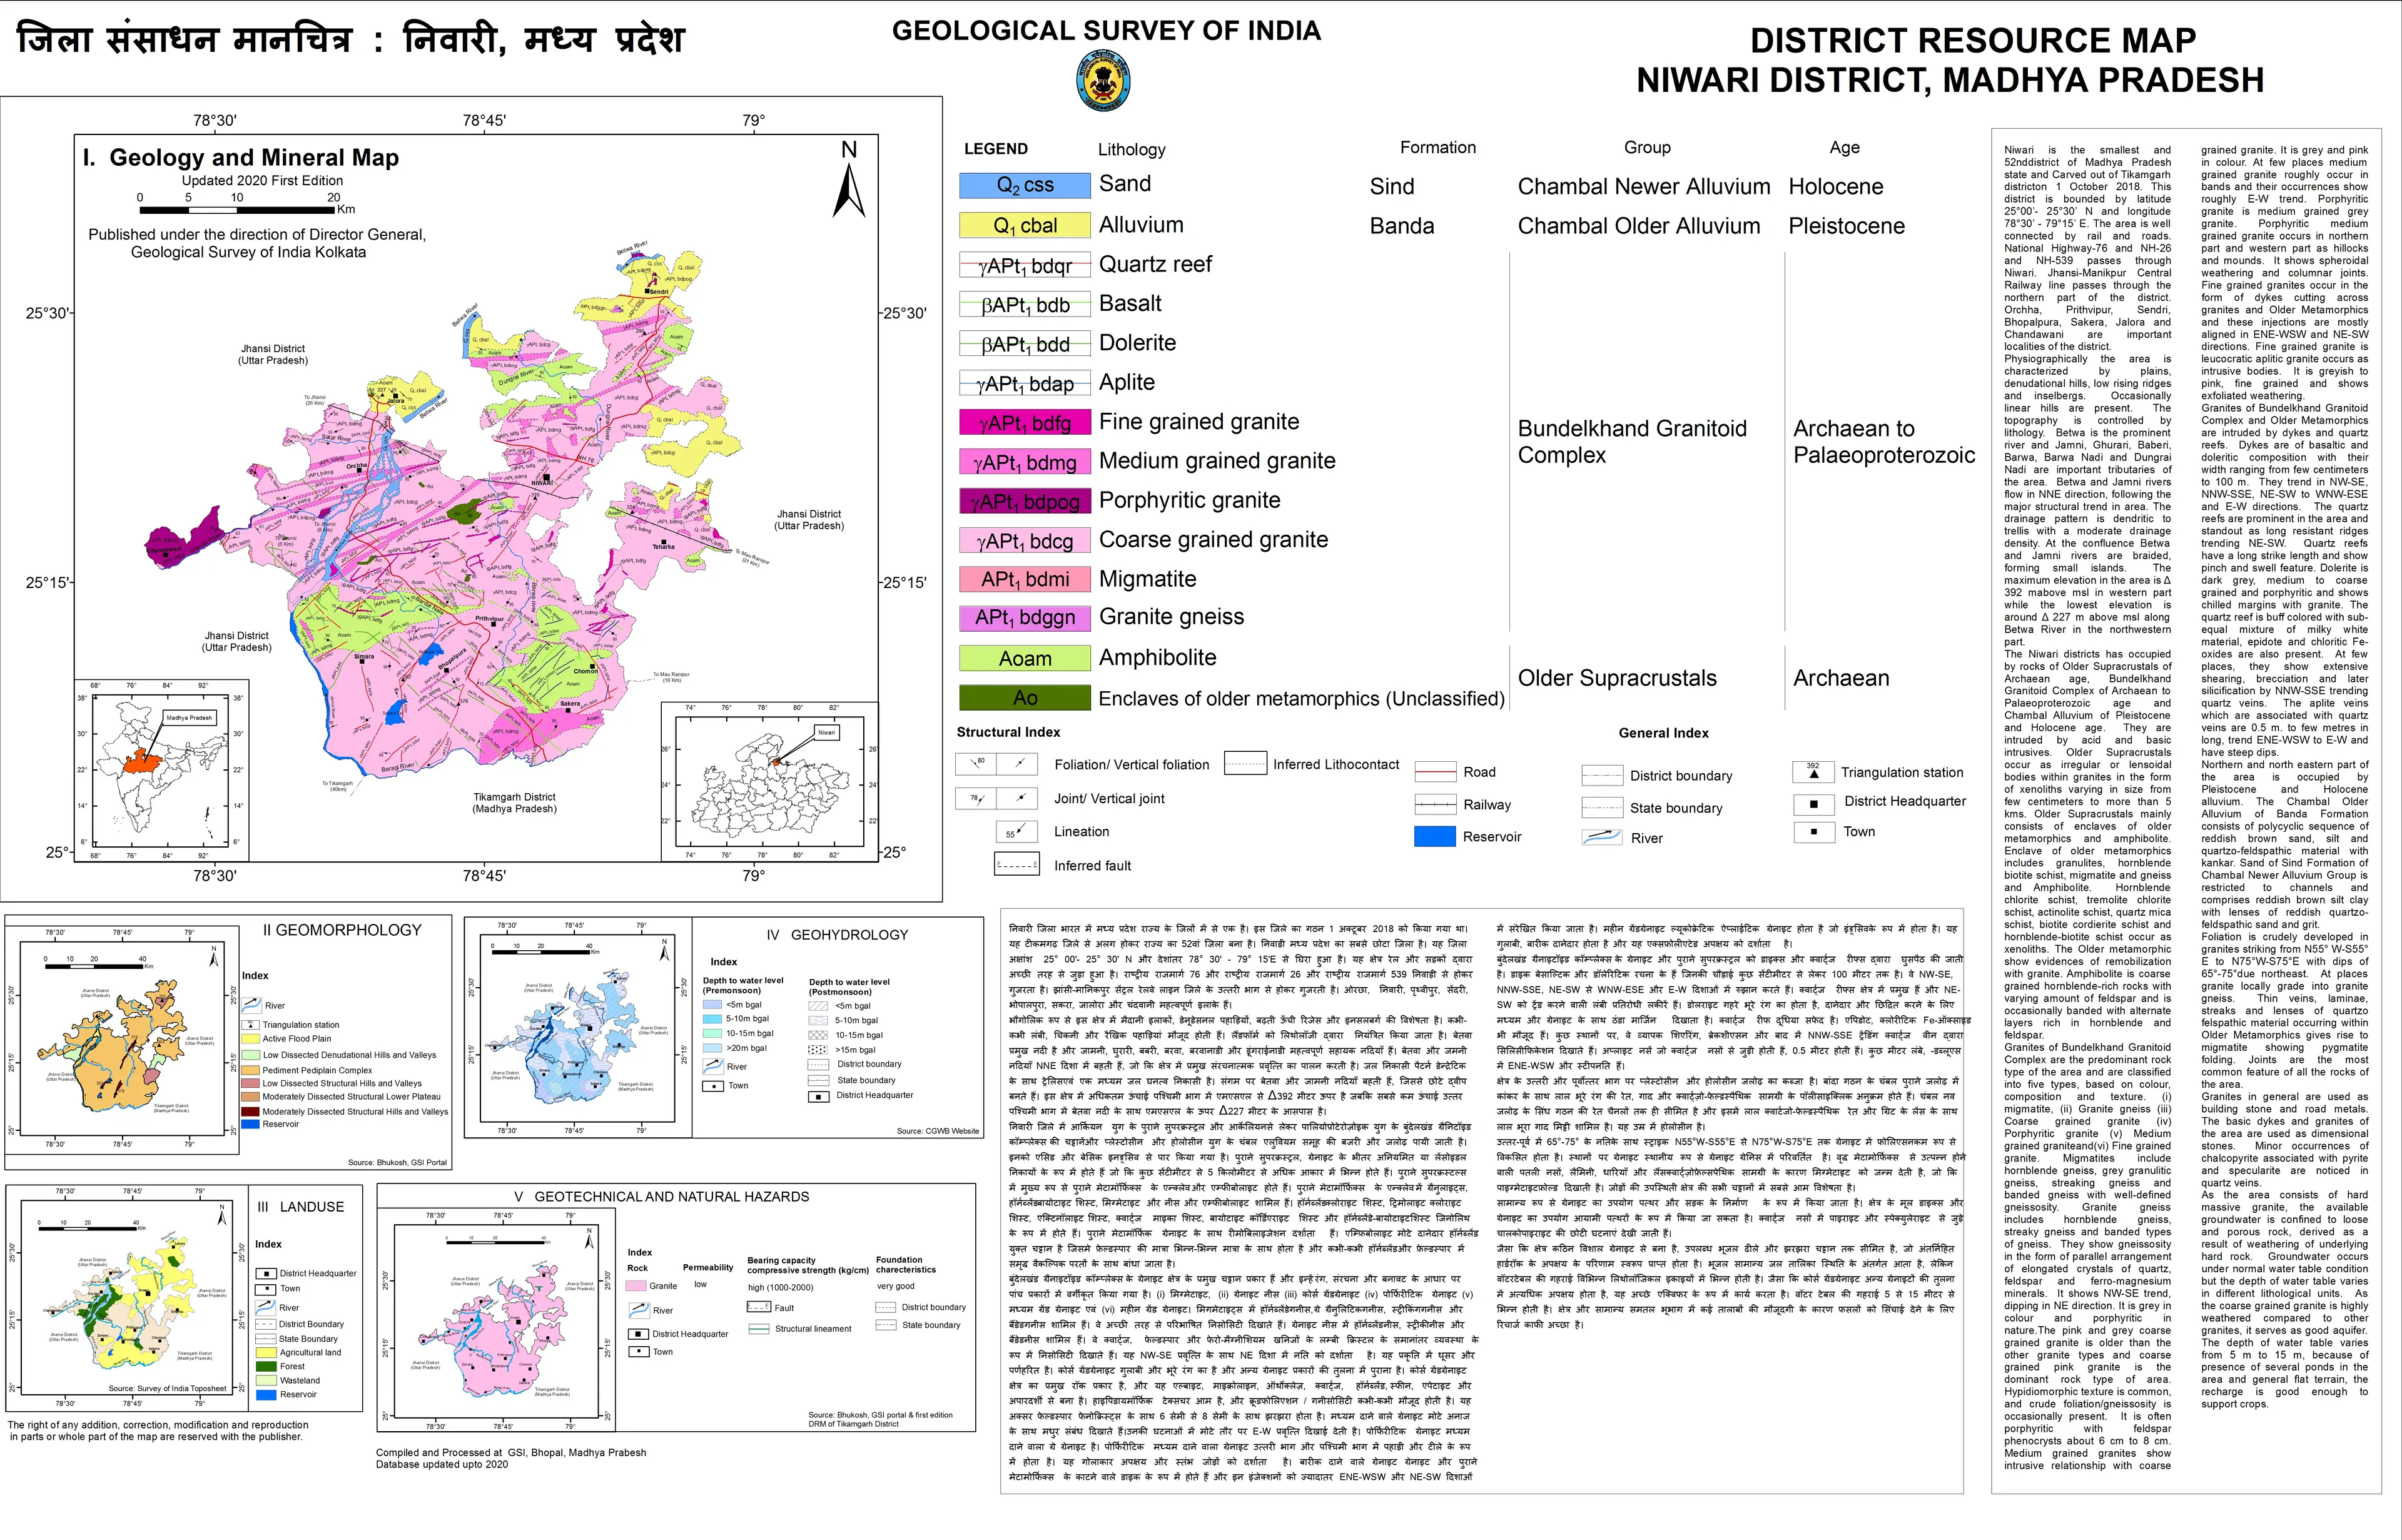Click the Lineation symbol marked 55
This screenshot has height=1540, width=2402.
(1016, 831)
